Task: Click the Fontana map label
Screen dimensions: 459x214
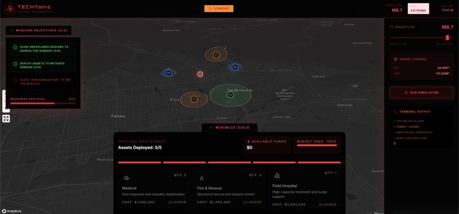Action: point(118,116)
